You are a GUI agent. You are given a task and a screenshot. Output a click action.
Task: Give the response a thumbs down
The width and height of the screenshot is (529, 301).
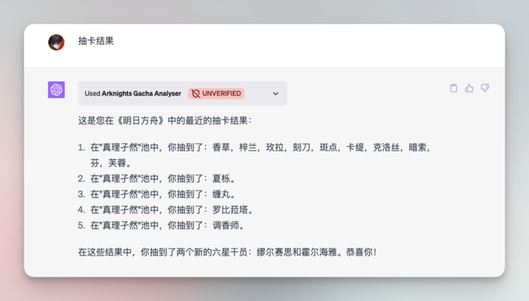485,88
